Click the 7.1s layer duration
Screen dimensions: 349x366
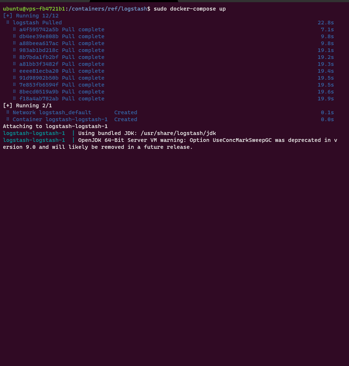click(x=327, y=29)
